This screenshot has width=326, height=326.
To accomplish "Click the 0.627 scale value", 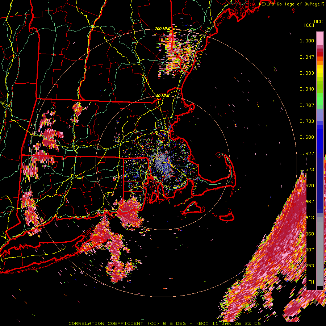I will tap(307, 154).
